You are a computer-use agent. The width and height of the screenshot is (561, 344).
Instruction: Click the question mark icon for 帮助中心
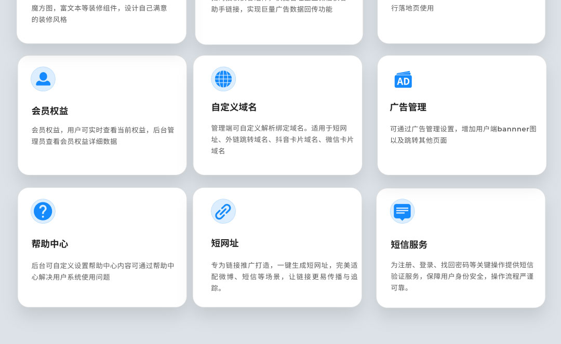(x=43, y=211)
